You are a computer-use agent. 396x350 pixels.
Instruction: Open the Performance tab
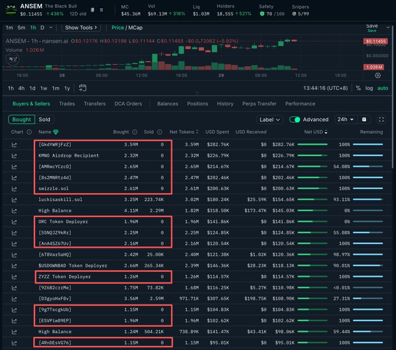[300, 104]
